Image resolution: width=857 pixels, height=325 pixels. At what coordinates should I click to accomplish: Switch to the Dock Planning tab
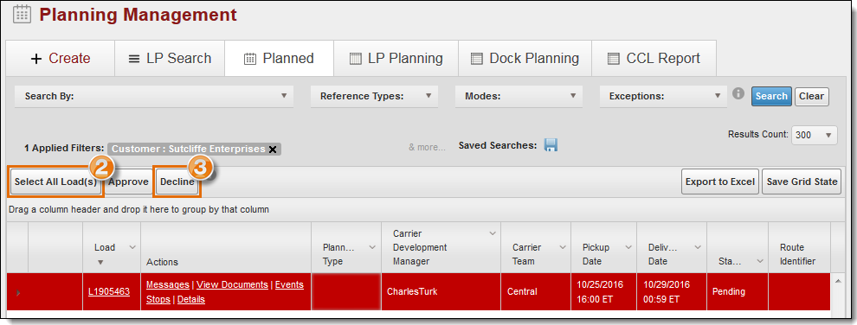(525, 59)
